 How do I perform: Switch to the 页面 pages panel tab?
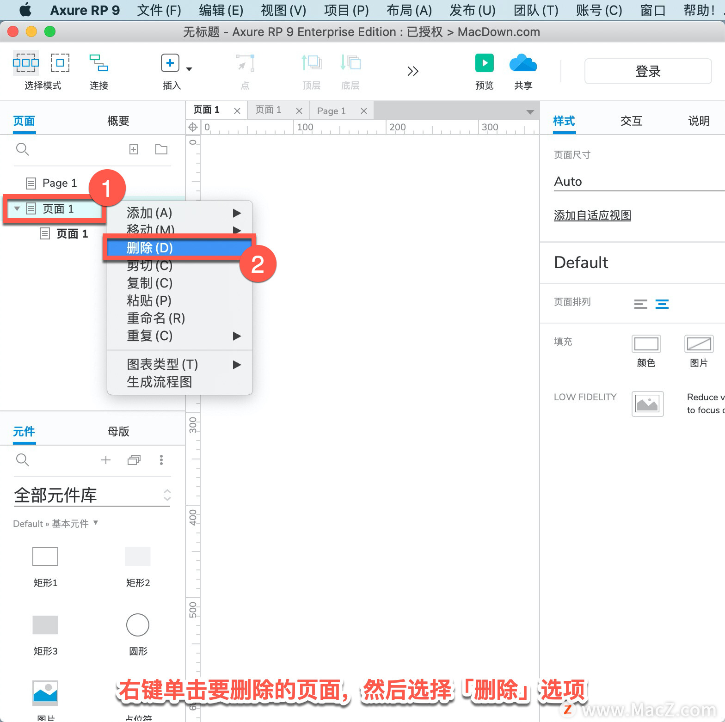tap(24, 121)
